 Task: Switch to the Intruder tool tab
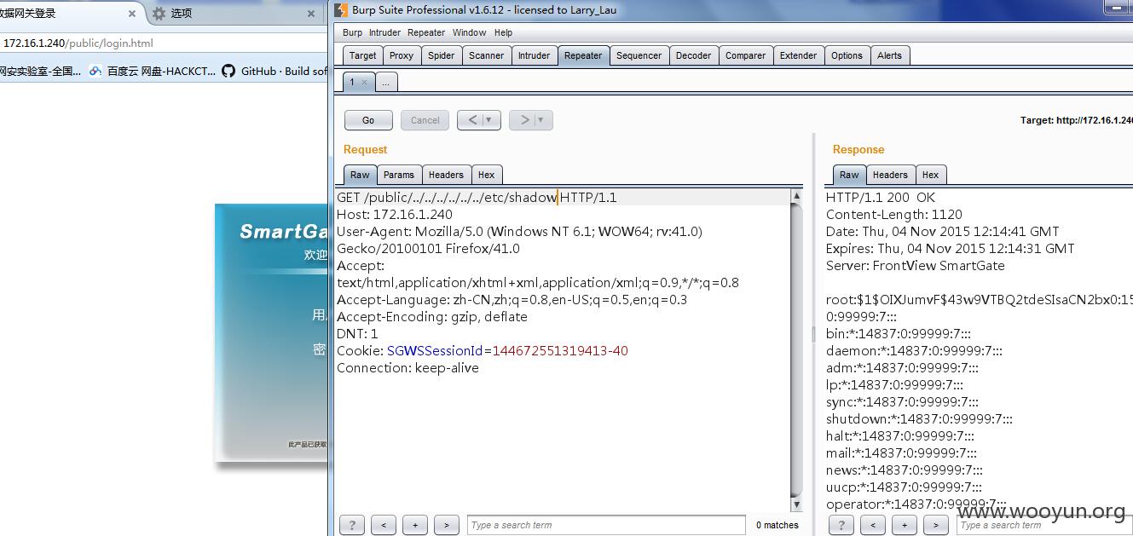coord(535,55)
